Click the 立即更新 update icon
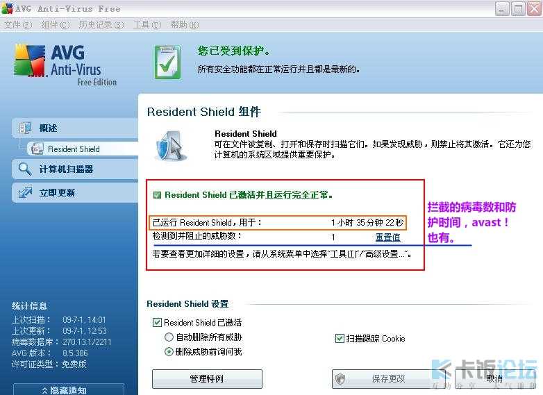 pos(26,192)
